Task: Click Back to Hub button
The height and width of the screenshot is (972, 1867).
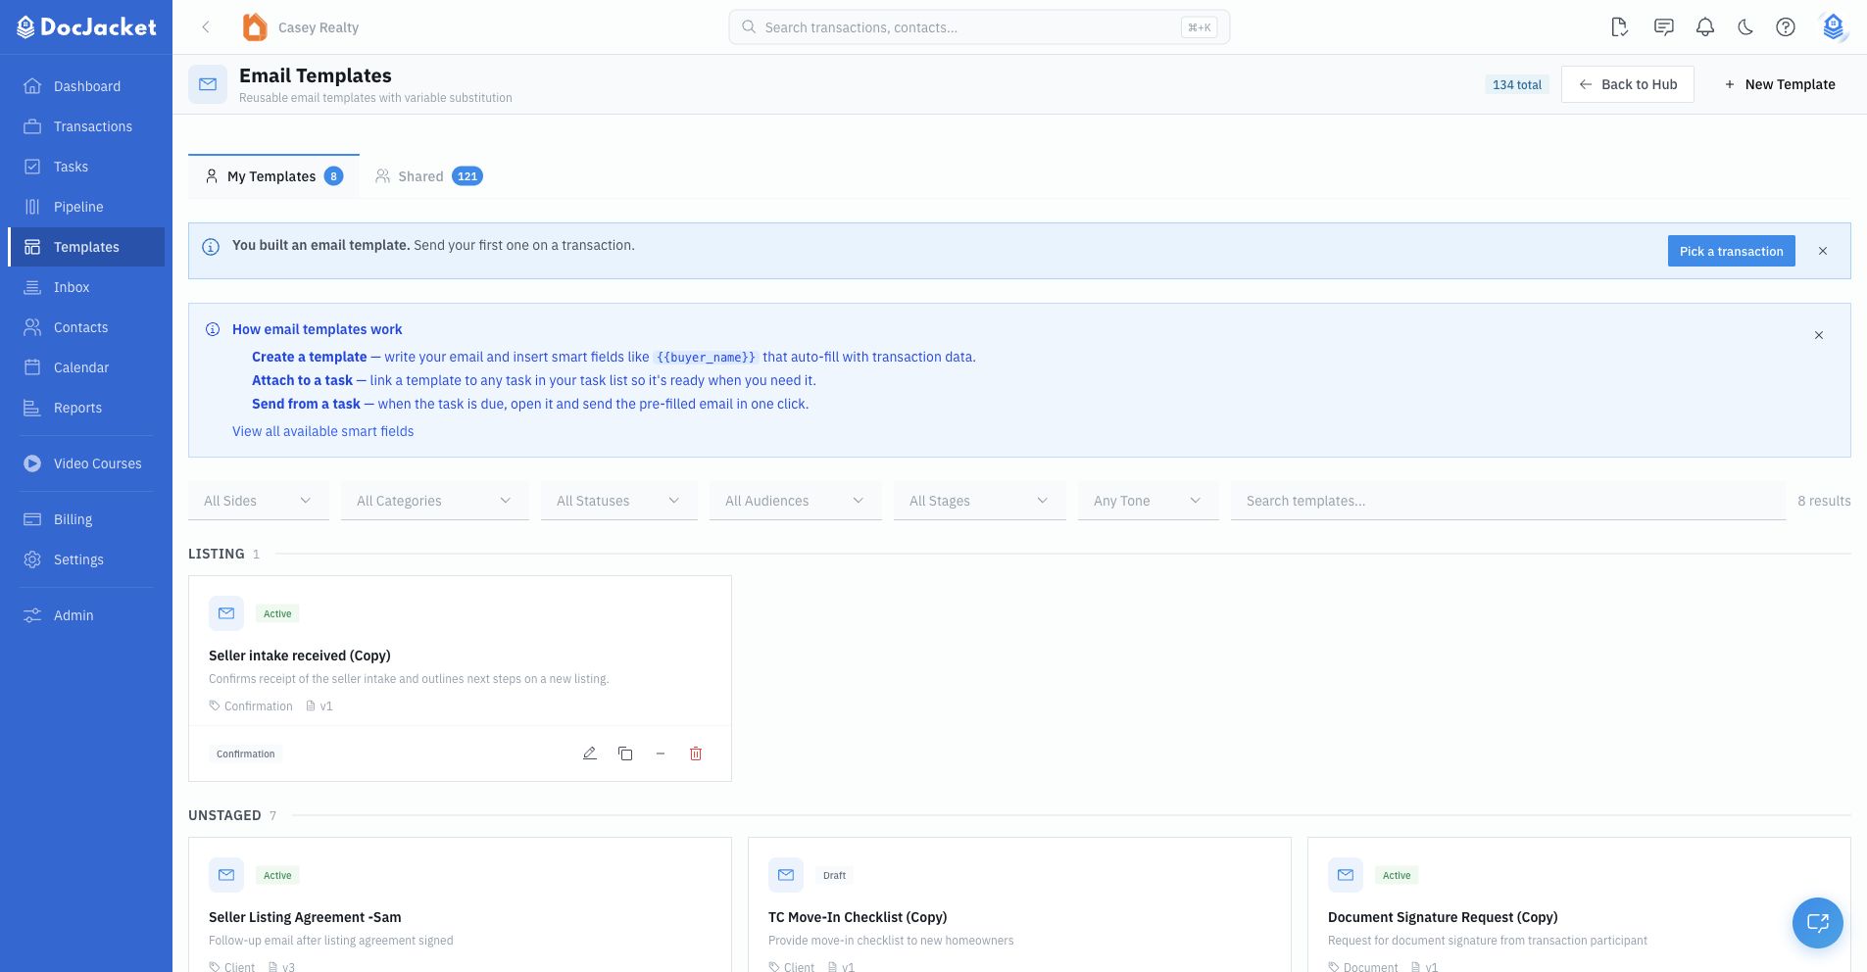Action: (1628, 84)
